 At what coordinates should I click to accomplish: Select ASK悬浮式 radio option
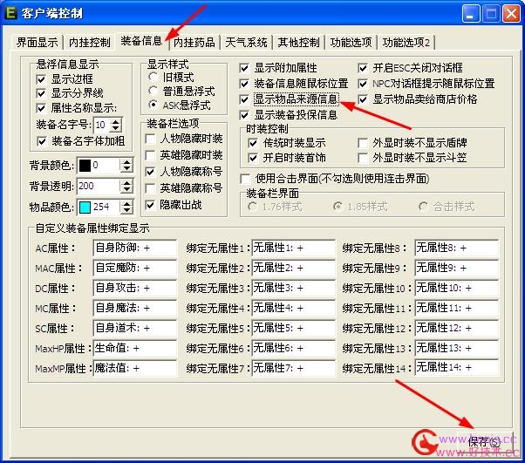[153, 105]
